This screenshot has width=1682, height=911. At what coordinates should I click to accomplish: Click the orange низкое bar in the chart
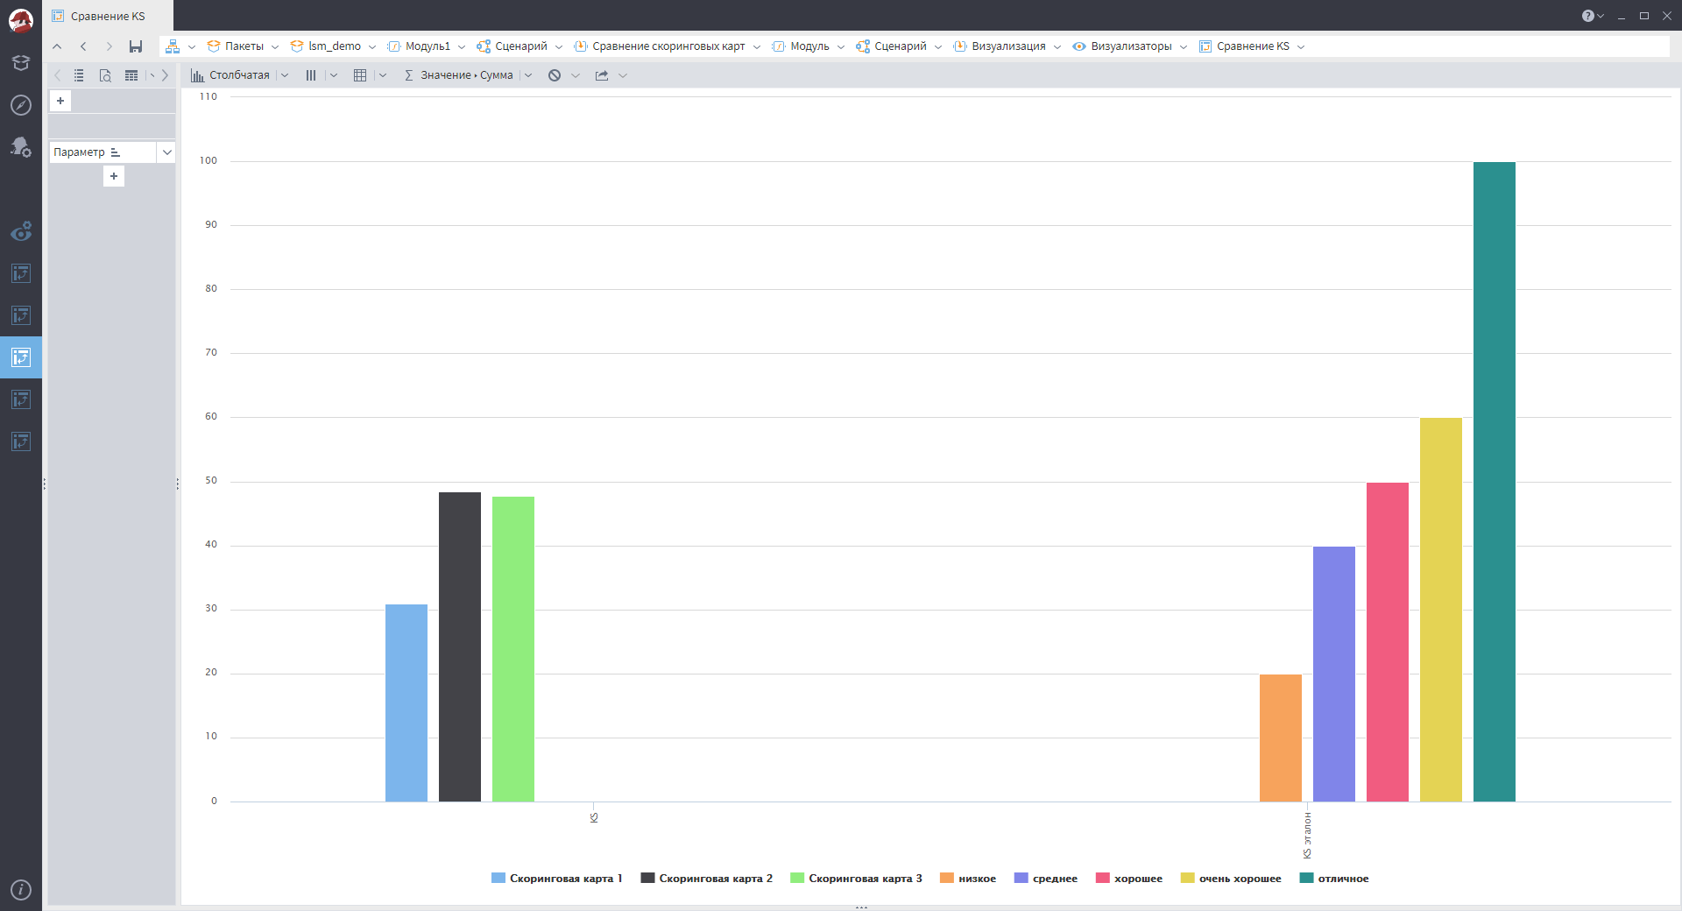[1281, 738]
